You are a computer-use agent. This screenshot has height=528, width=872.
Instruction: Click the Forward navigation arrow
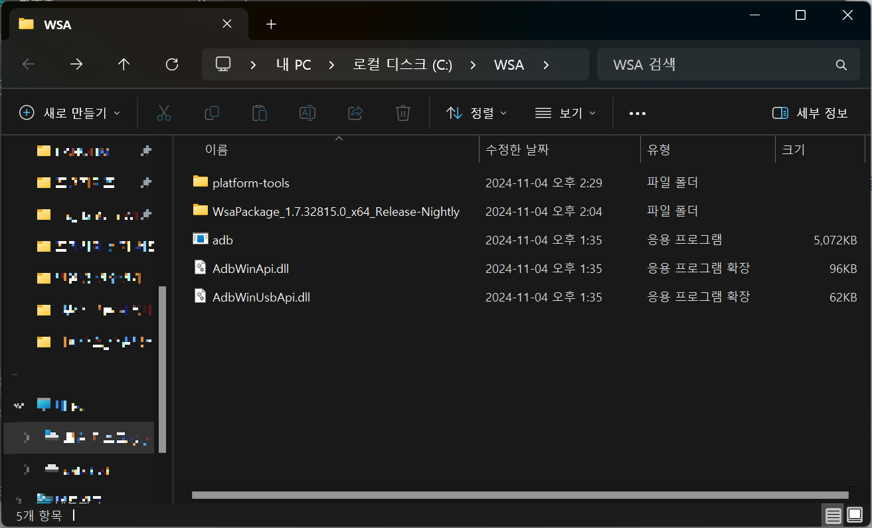click(x=76, y=64)
